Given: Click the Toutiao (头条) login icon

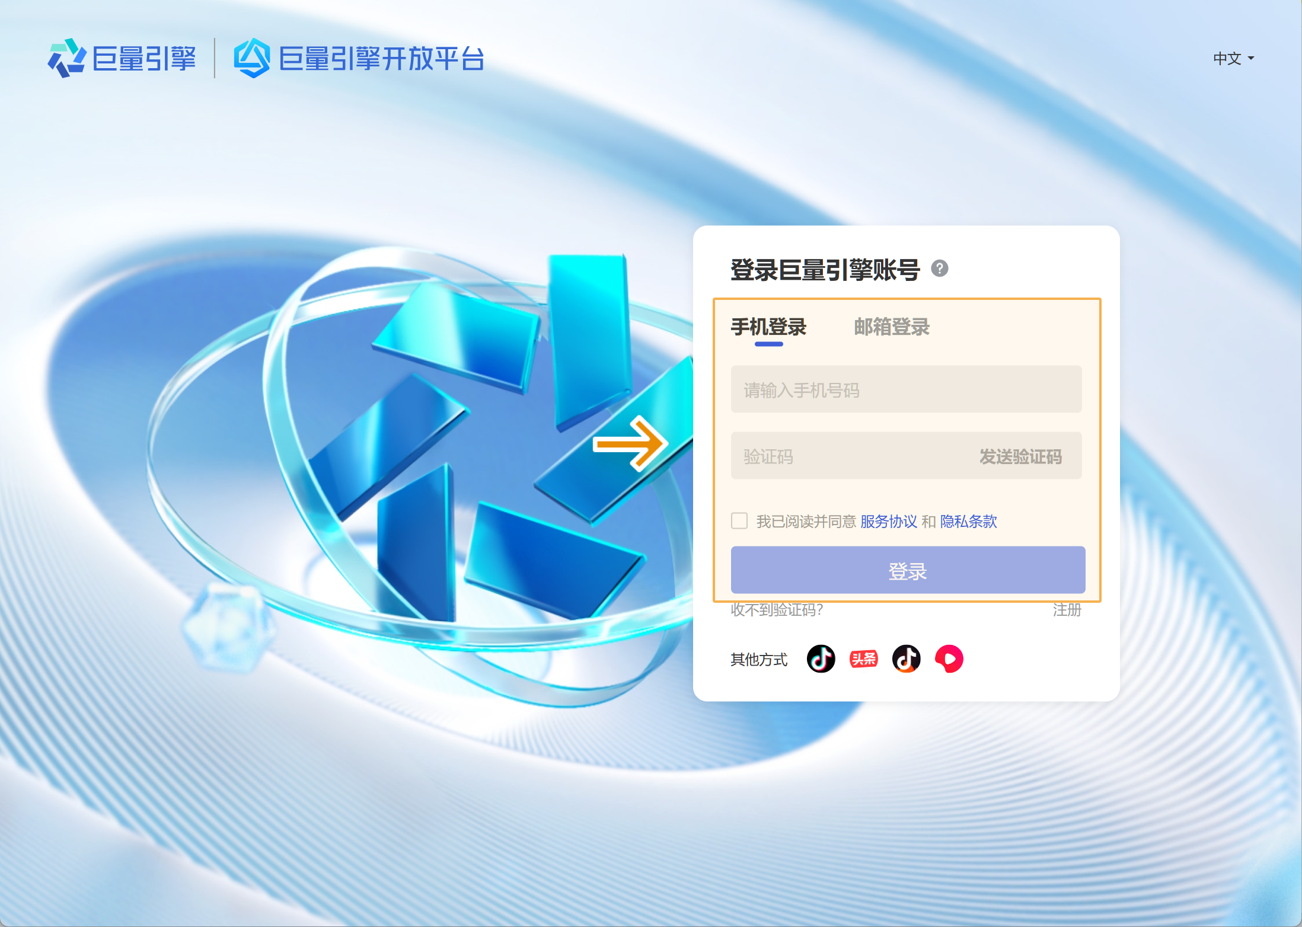Looking at the screenshot, I should [x=863, y=658].
